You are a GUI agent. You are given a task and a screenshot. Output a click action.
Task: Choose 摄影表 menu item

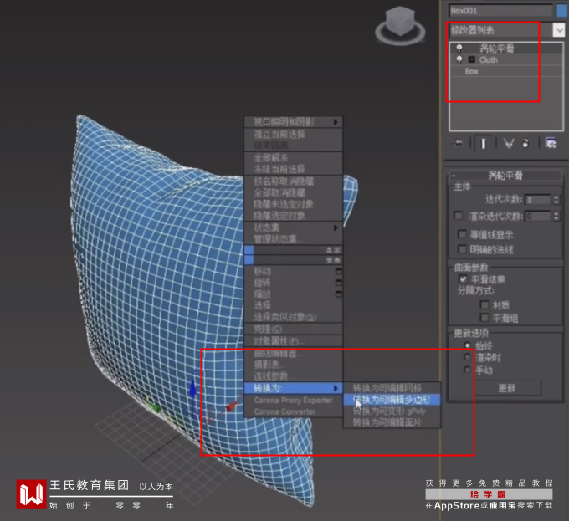tap(293, 365)
